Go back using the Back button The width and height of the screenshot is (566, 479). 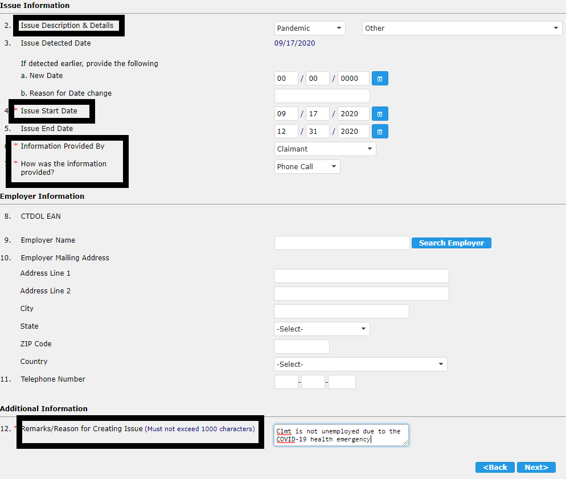click(495, 467)
